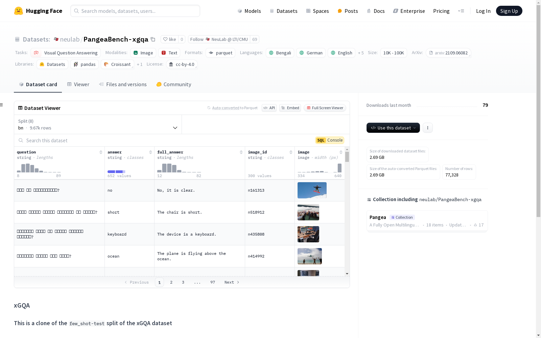This screenshot has width=541, height=338.
Task: Expand the +1 additional libraries
Action: click(x=140, y=64)
